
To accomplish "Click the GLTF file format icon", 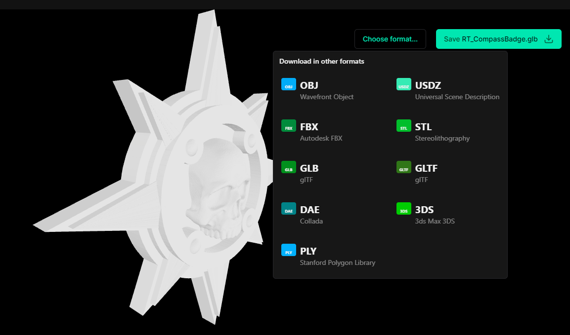I will (403, 167).
